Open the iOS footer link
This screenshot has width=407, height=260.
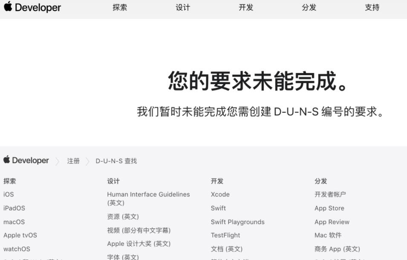click(x=9, y=194)
